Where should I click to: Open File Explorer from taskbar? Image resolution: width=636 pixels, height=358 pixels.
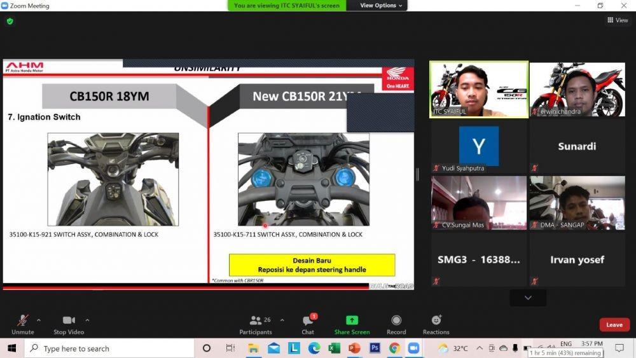(x=254, y=348)
